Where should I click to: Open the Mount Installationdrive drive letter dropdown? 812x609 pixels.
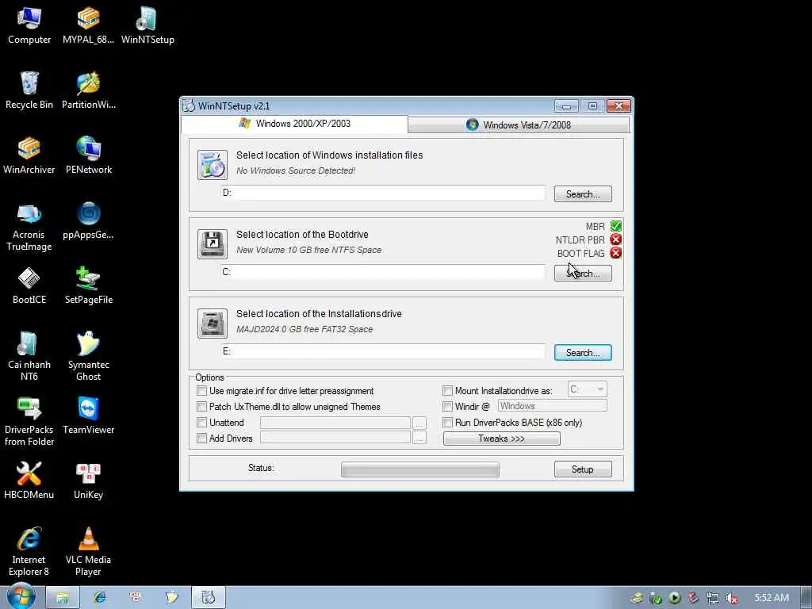tap(588, 389)
